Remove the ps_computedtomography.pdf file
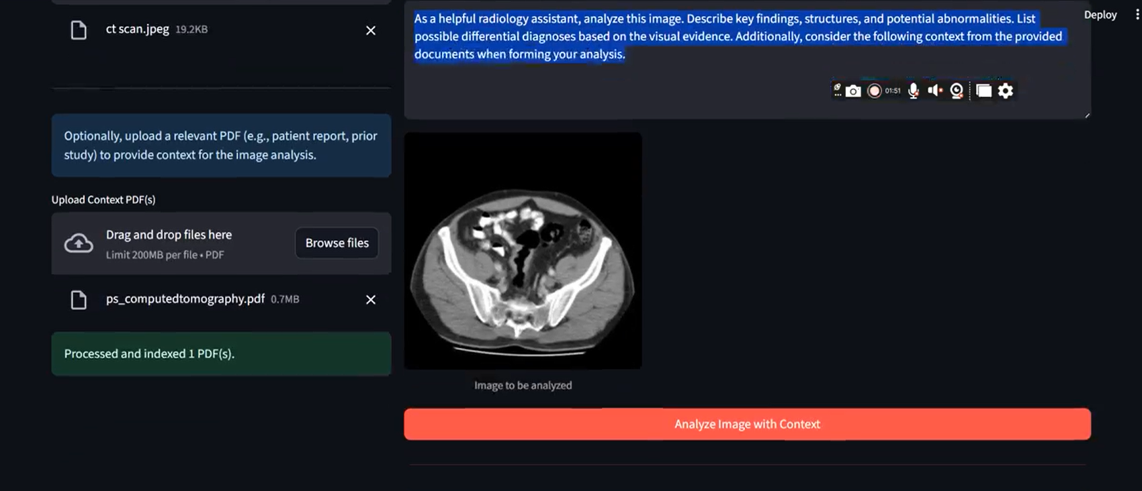The image size is (1142, 491). (x=370, y=300)
